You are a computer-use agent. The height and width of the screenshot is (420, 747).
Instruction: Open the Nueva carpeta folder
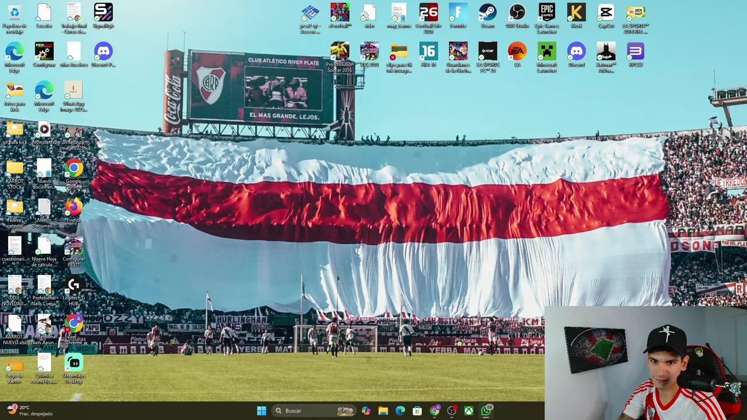click(15, 213)
